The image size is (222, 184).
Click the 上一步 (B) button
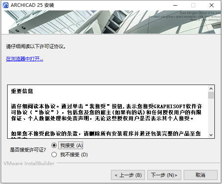click(x=128, y=175)
